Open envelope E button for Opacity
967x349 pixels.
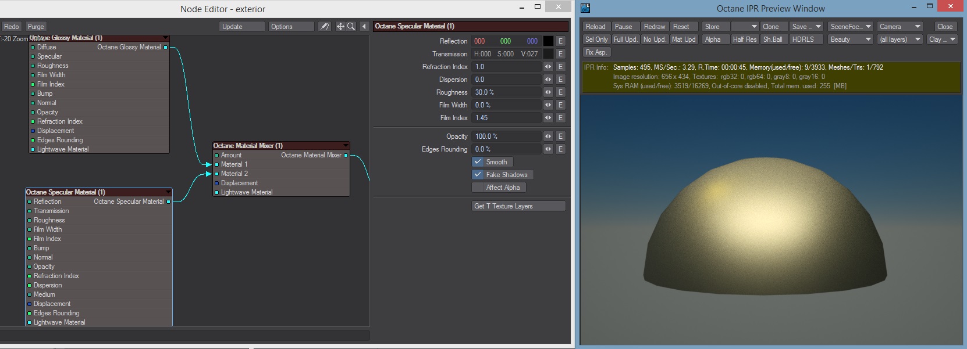pos(560,136)
